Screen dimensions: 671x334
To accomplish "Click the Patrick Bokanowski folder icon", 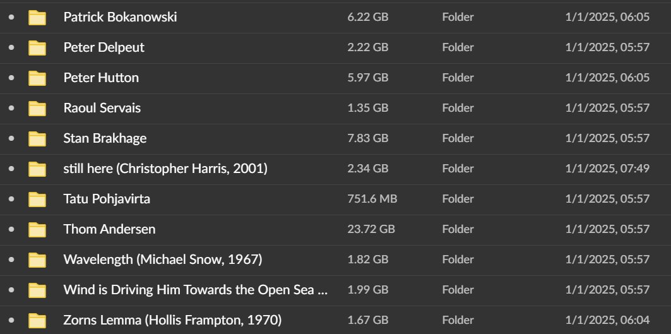I will (37, 18).
